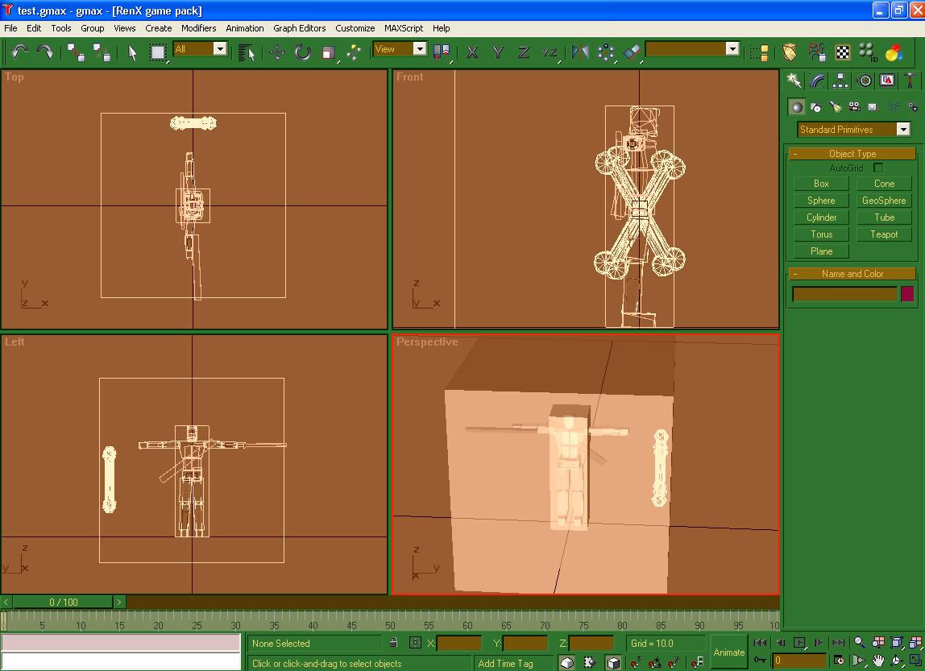Toggle the selection lock icon
The width and height of the screenshot is (925, 671).
[393, 643]
